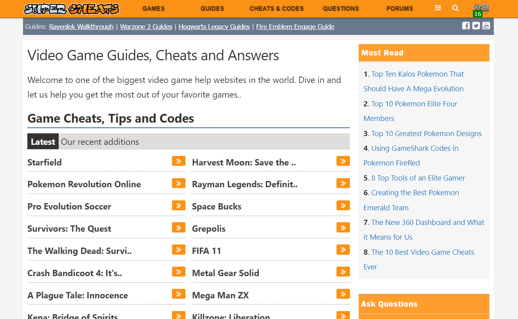Image resolution: width=518 pixels, height=319 pixels.
Task: Open Hogwarts Legacy Guides link
Action: point(214,27)
